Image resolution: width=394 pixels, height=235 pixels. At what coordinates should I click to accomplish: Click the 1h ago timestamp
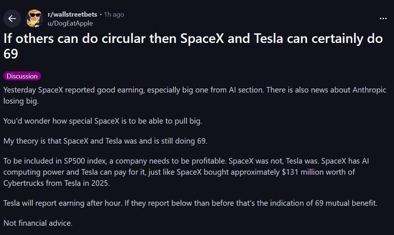tap(114, 15)
